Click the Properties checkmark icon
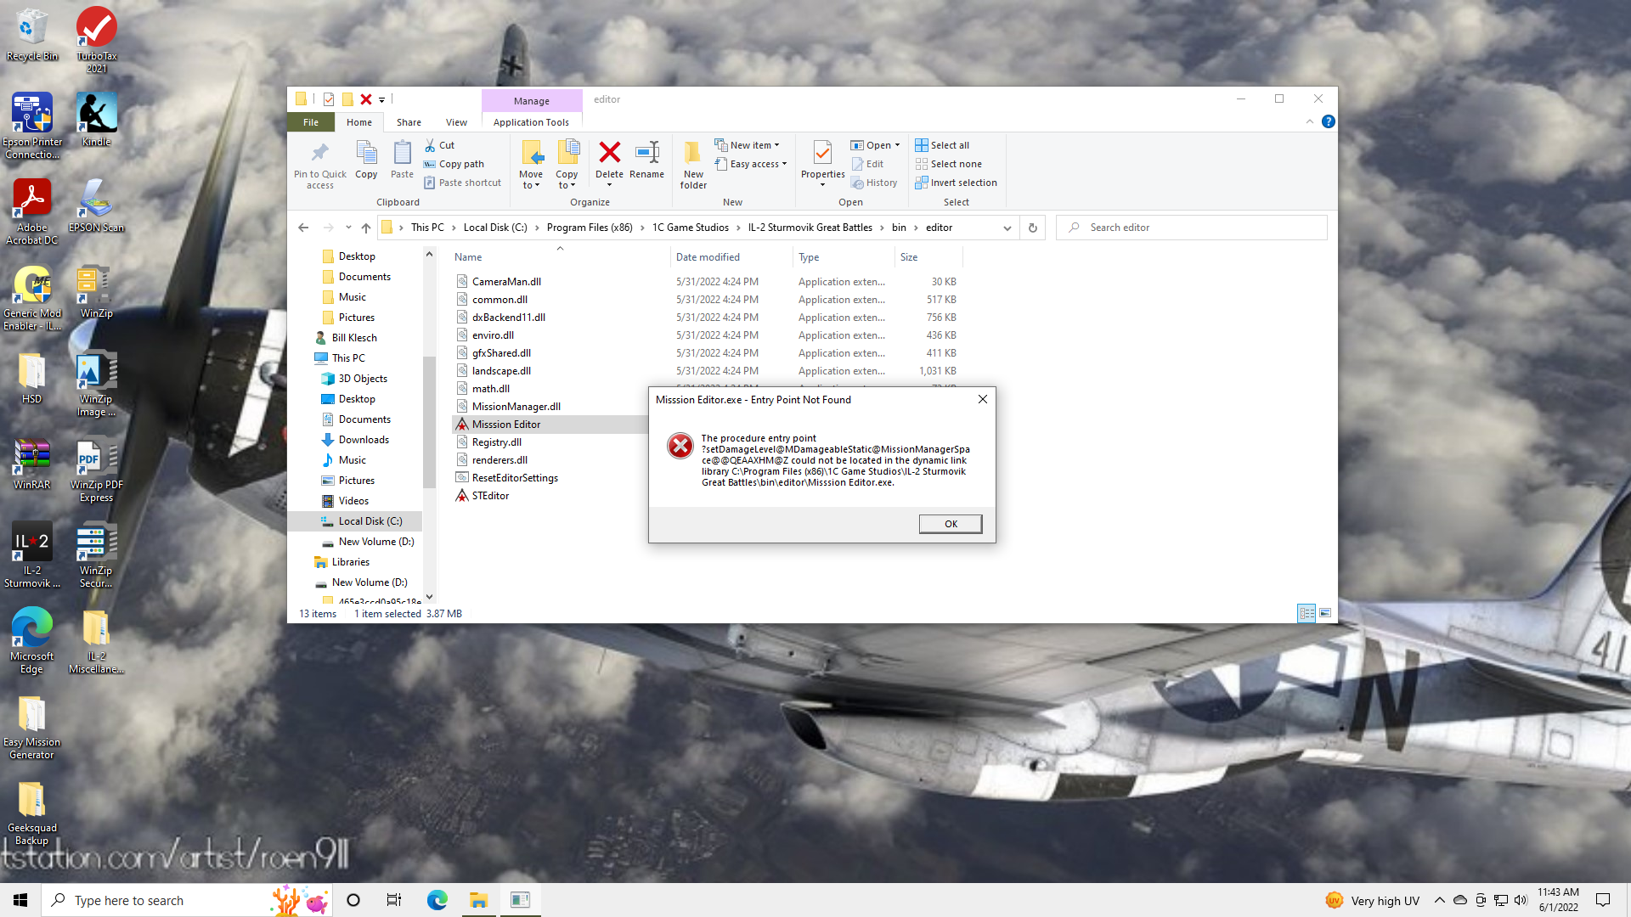This screenshot has height=917, width=1631. [821, 153]
